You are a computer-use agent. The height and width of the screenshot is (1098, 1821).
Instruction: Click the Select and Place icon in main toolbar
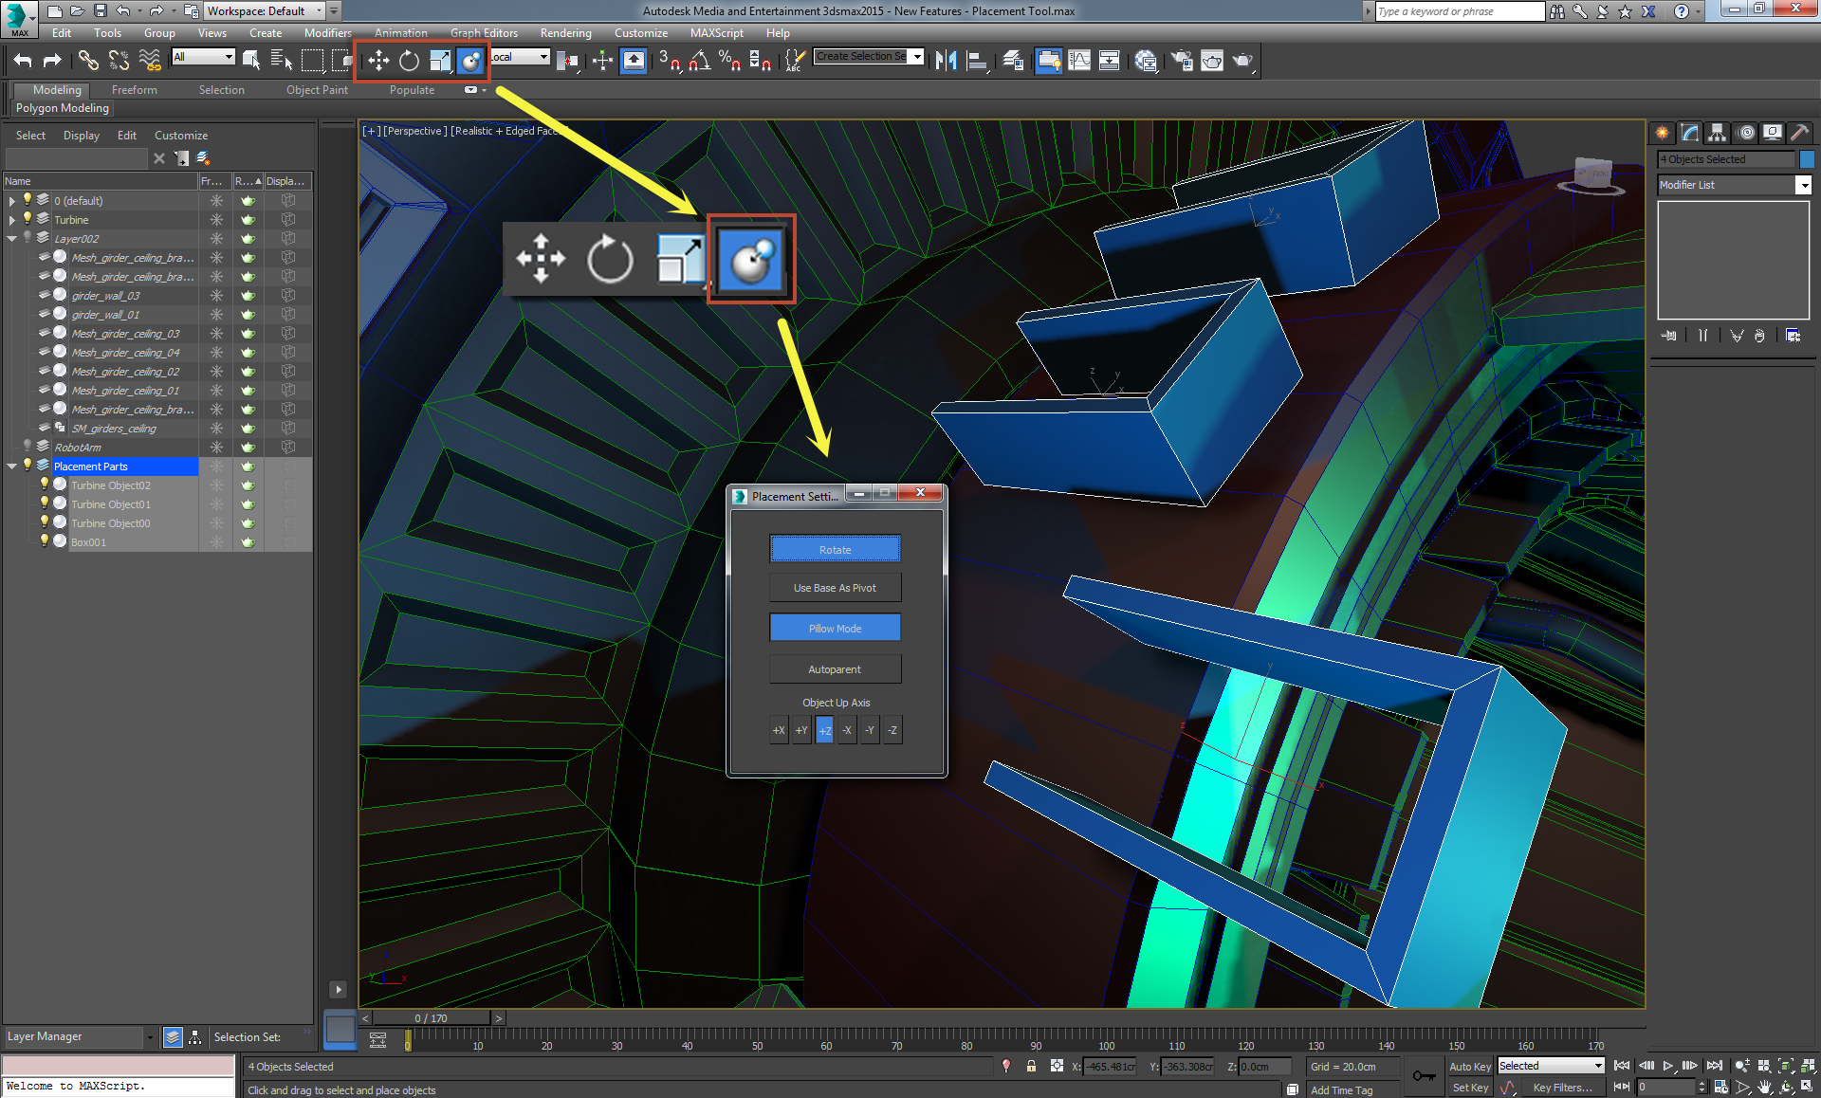click(472, 59)
